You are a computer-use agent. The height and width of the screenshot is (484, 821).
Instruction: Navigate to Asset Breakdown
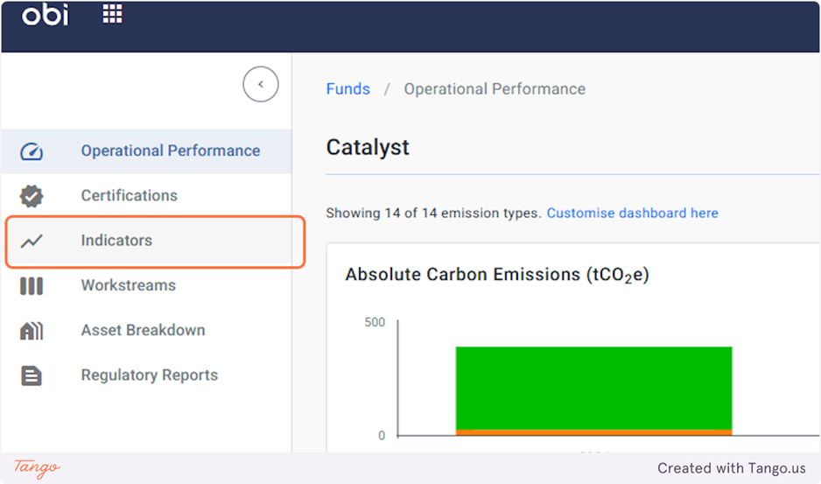tap(143, 330)
